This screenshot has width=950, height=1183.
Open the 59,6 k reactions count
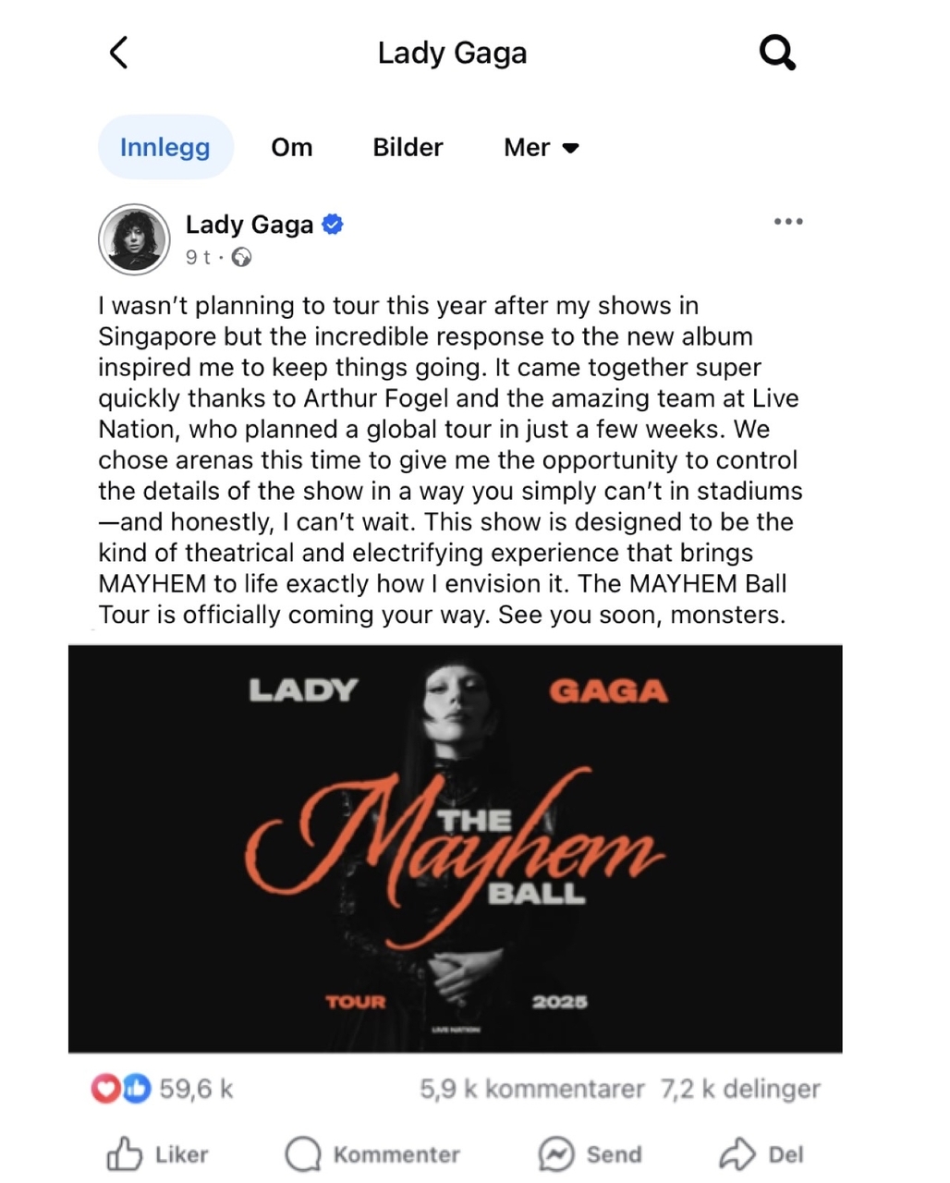click(196, 1089)
